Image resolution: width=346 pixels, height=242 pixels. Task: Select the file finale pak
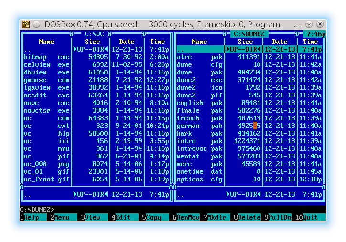click(x=249, y=110)
